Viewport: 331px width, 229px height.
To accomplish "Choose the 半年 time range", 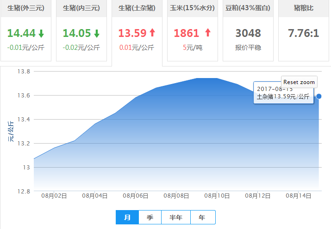I will 175,217.
